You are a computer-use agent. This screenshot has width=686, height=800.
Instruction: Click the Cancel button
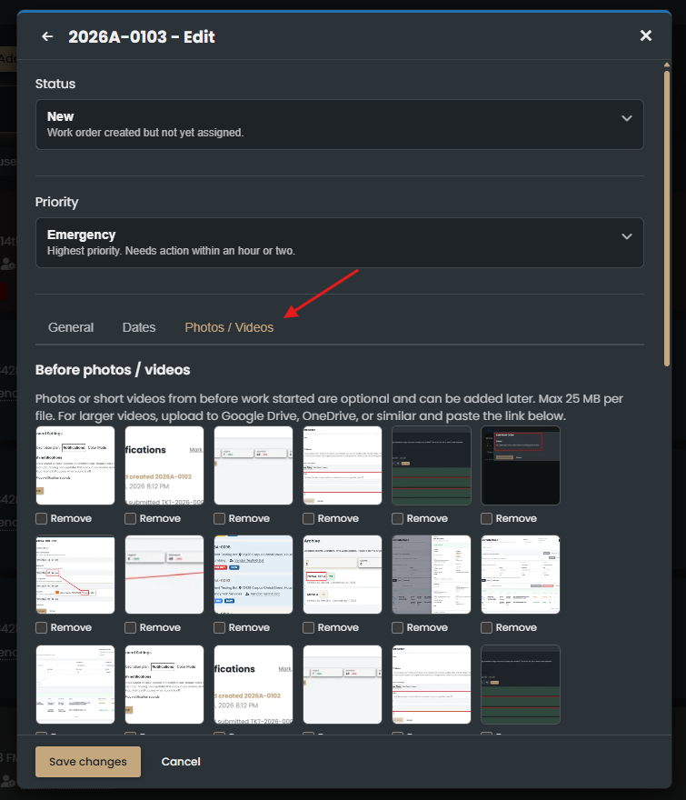[181, 762]
